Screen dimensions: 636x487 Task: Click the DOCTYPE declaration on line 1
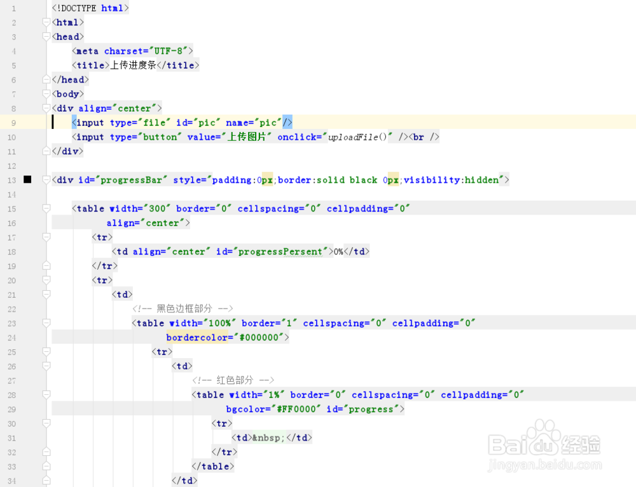[90, 8]
